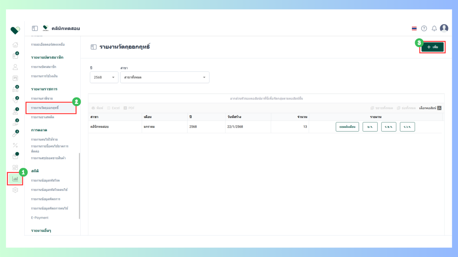Open the calendar icon in the left rail
The width and height of the screenshot is (458, 257).
click(x=15, y=56)
